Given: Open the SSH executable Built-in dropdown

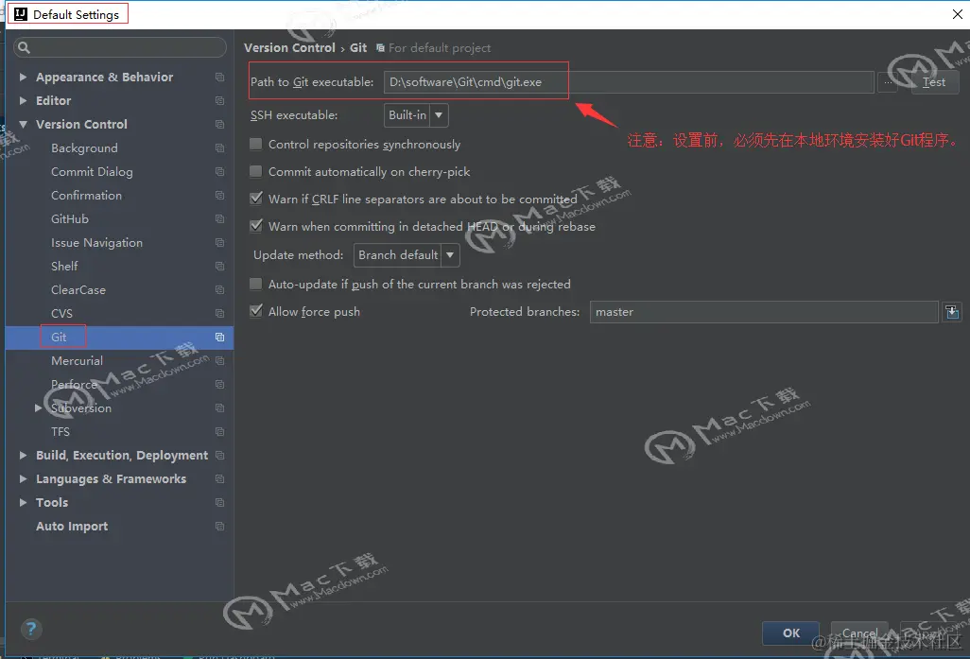Looking at the screenshot, I should pyautogui.click(x=416, y=115).
